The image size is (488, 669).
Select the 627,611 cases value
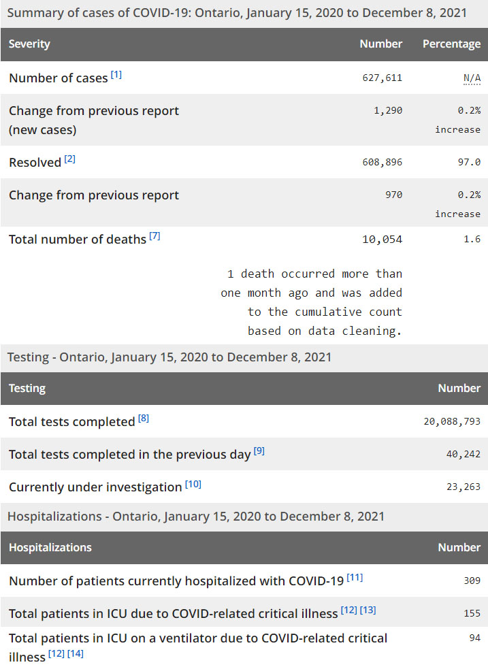[382, 78]
